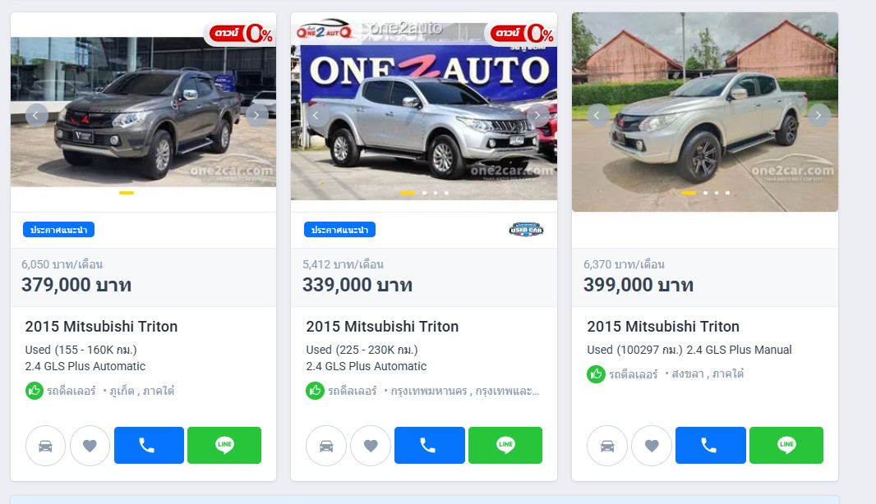The width and height of the screenshot is (876, 504).
Task: Call the seller of 339,000 baht Triton
Action: coord(430,445)
